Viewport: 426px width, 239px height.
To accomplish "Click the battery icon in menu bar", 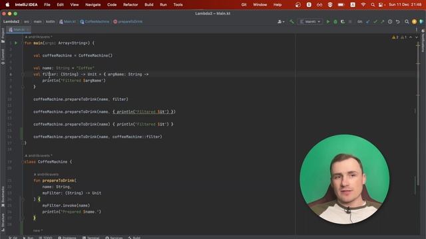I will [341, 5].
